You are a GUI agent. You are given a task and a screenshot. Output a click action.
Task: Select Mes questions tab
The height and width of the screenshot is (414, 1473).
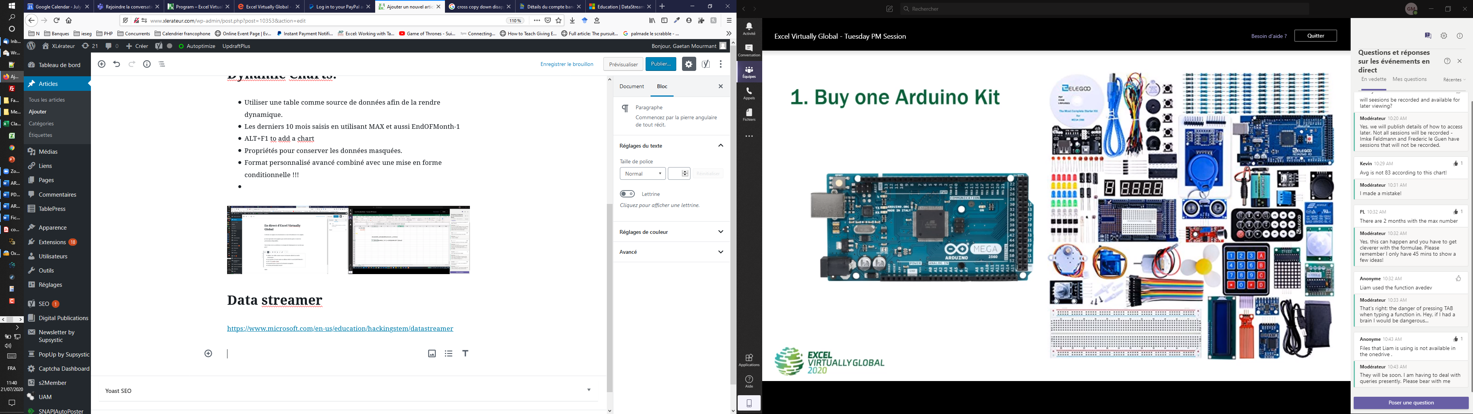coord(1409,79)
